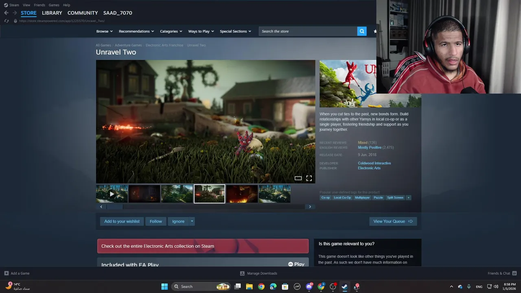Click the Steam icon in the taskbar
This screenshot has height=293, width=521.
(345, 286)
